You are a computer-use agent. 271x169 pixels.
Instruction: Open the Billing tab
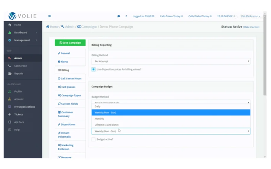(70, 70)
